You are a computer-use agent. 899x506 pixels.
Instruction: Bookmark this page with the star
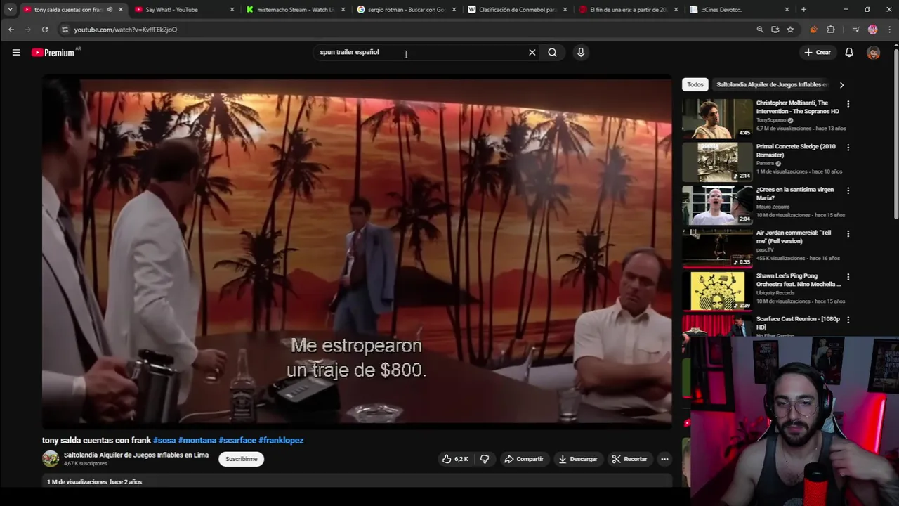click(790, 30)
